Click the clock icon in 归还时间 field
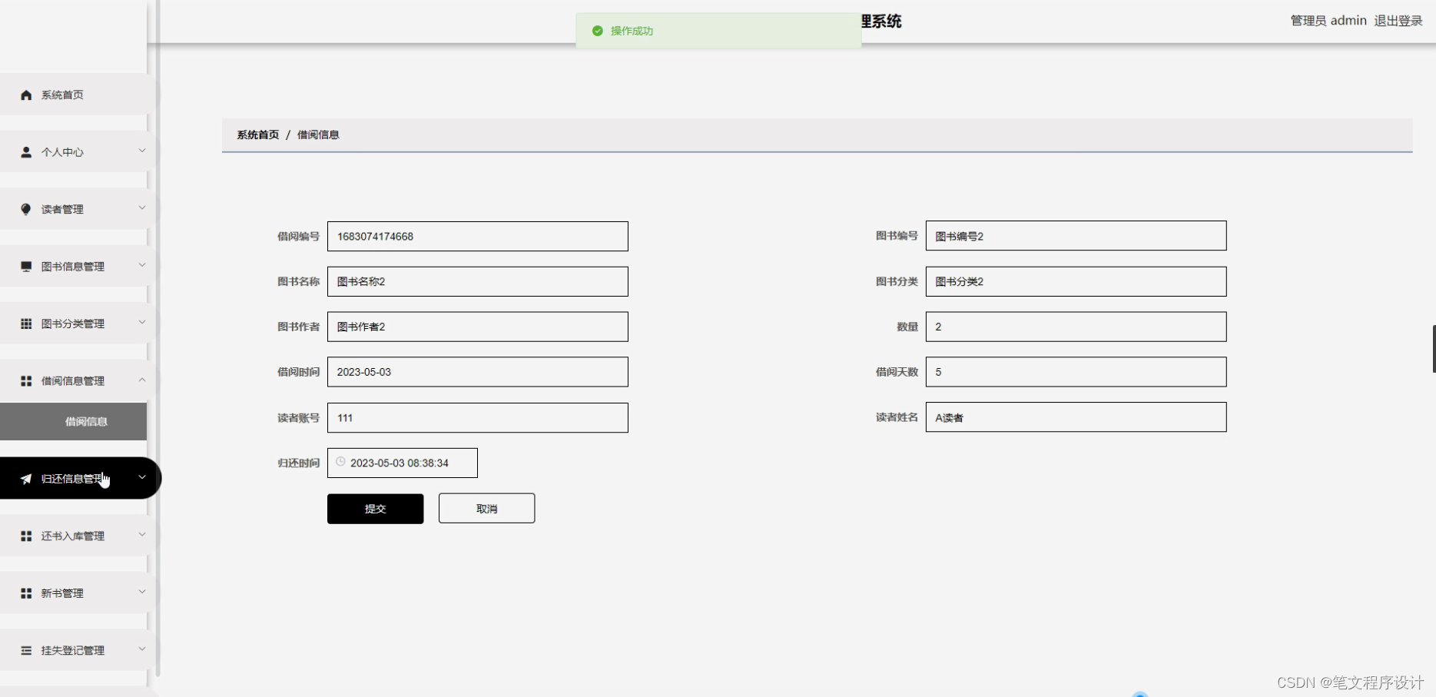1436x697 pixels. pyautogui.click(x=340, y=461)
